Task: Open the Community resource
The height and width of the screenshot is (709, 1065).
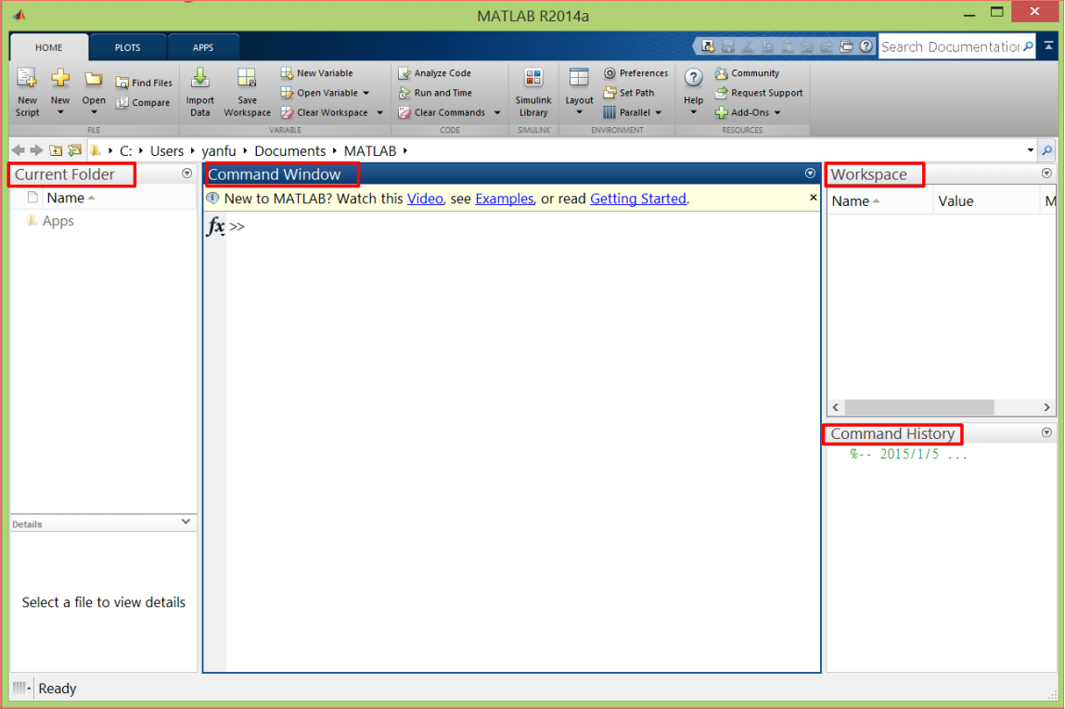Action: [x=747, y=72]
